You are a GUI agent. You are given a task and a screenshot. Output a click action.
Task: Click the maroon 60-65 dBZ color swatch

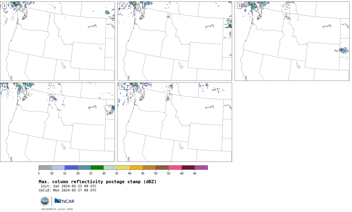pos(188,168)
